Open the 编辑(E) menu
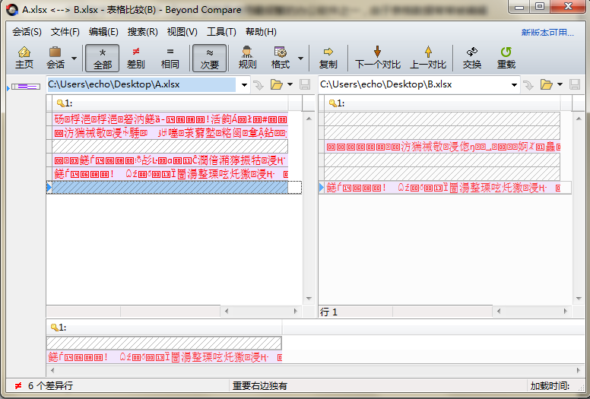Image resolution: width=590 pixels, height=399 pixels. point(103,32)
